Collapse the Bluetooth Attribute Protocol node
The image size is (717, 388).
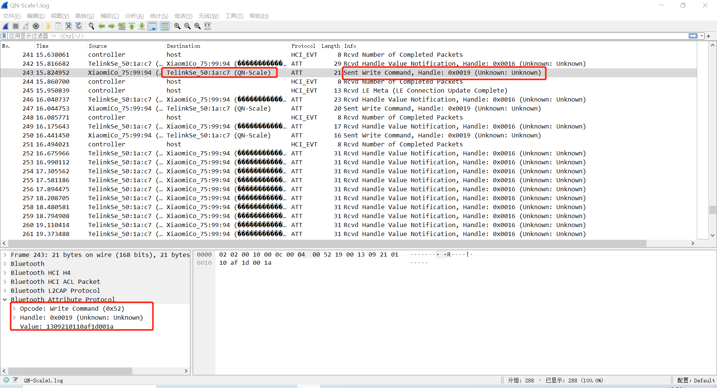pyautogui.click(x=5, y=299)
